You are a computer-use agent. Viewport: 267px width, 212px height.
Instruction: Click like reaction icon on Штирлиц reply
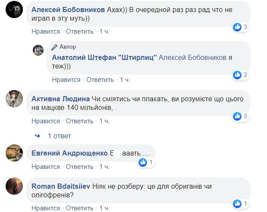237,75
